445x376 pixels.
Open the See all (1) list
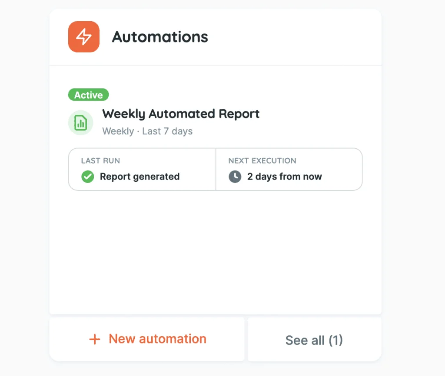click(x=314, y=340)
